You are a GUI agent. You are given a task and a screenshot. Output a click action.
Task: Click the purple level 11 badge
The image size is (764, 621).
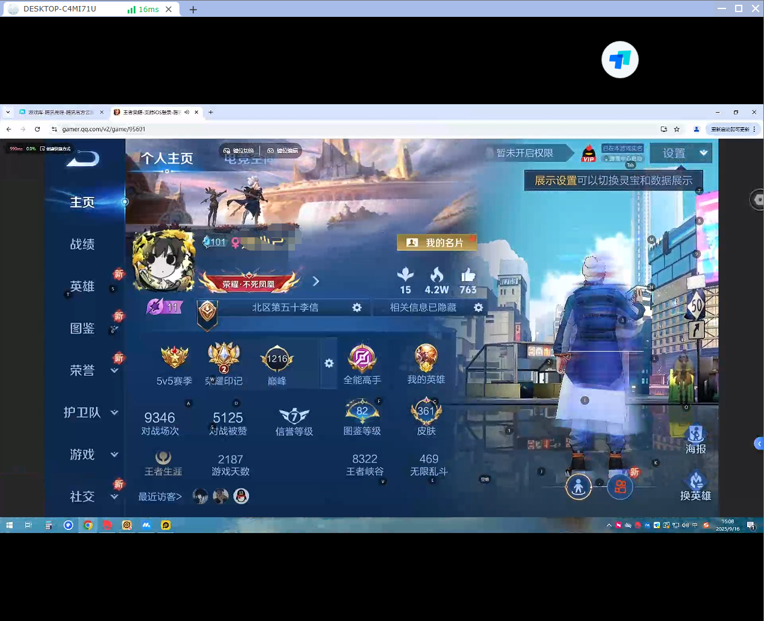tap(164, 307)
